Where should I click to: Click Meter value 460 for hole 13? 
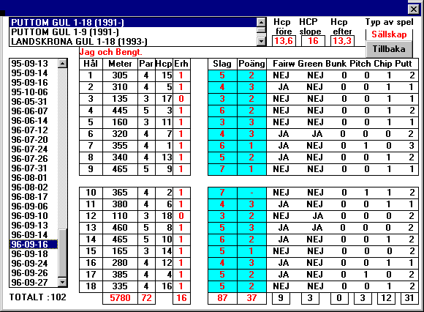(120, 228)
